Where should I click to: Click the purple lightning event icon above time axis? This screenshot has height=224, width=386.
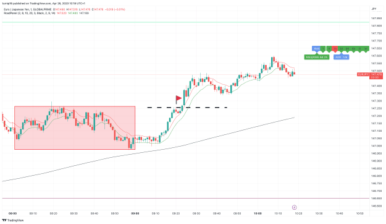(x=294, y=207)
